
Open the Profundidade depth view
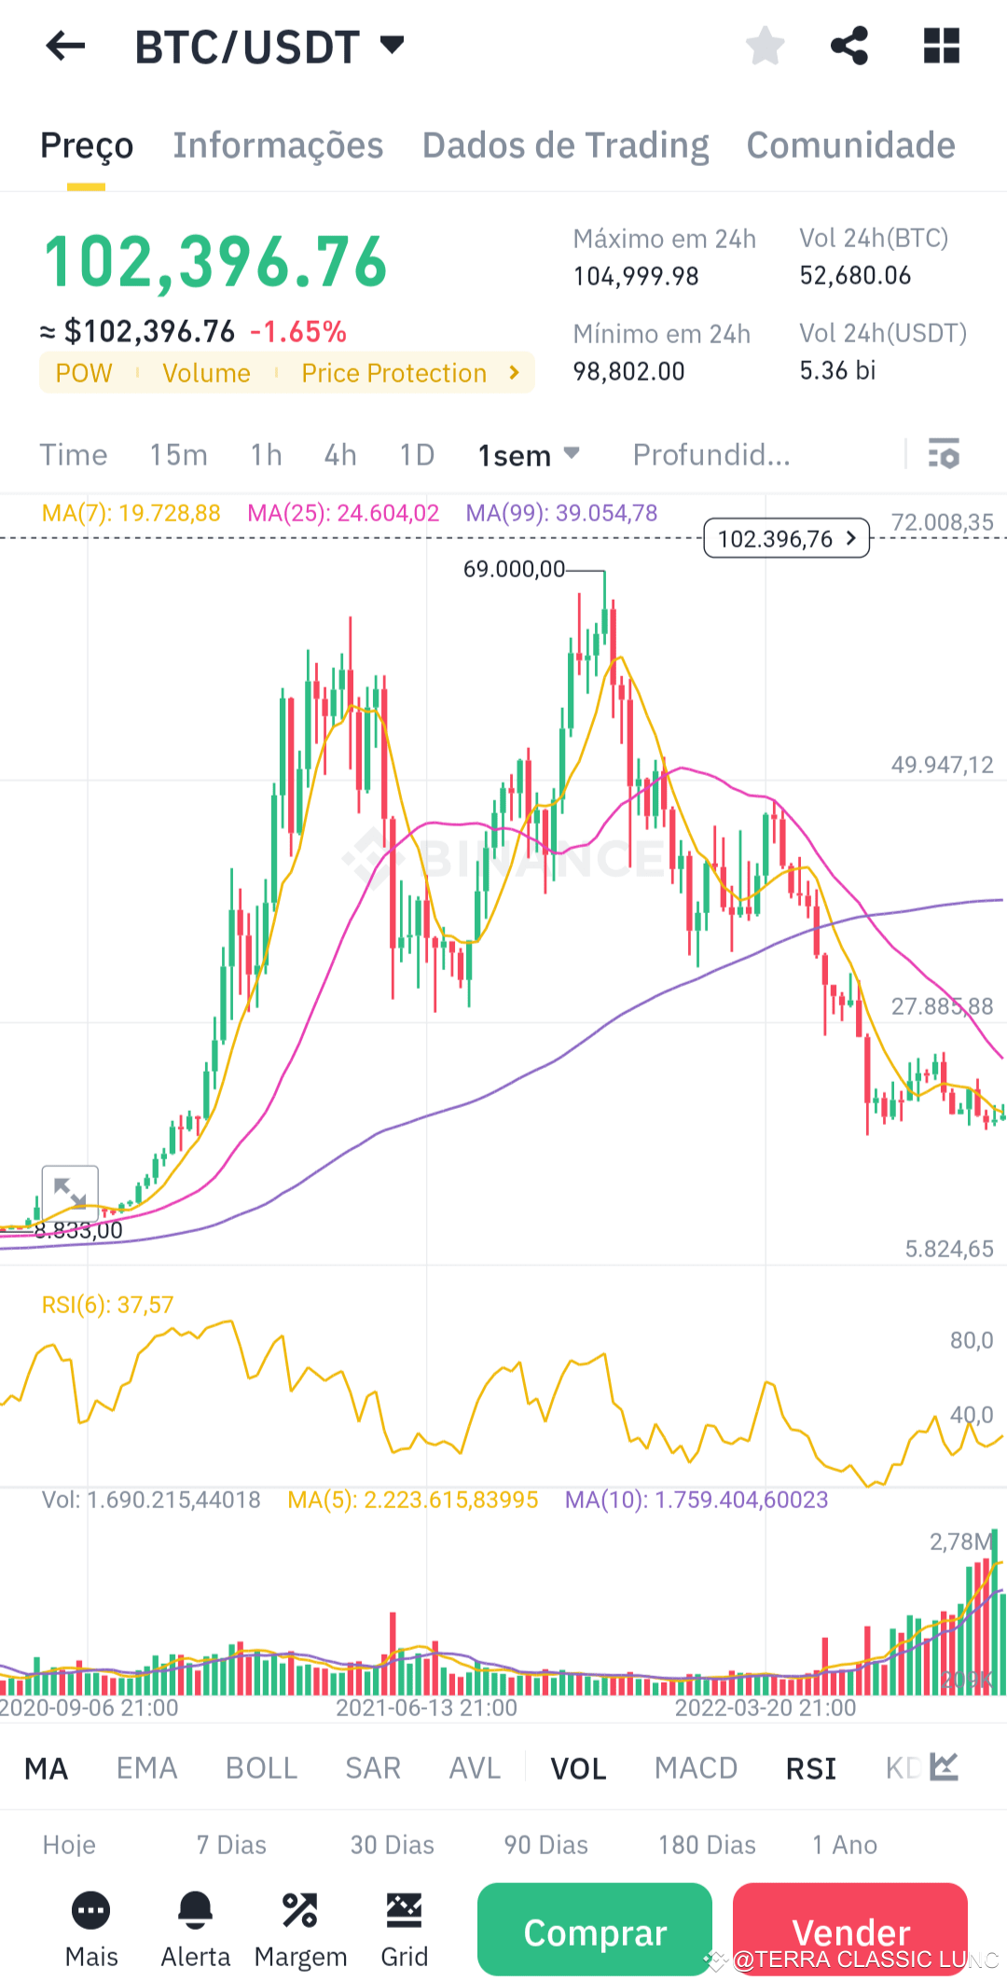tap(711, 454)
